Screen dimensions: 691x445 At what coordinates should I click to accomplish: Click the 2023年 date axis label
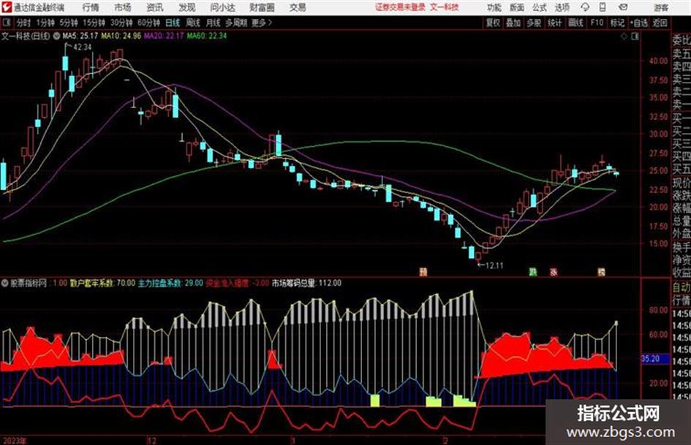click(14, 441)
